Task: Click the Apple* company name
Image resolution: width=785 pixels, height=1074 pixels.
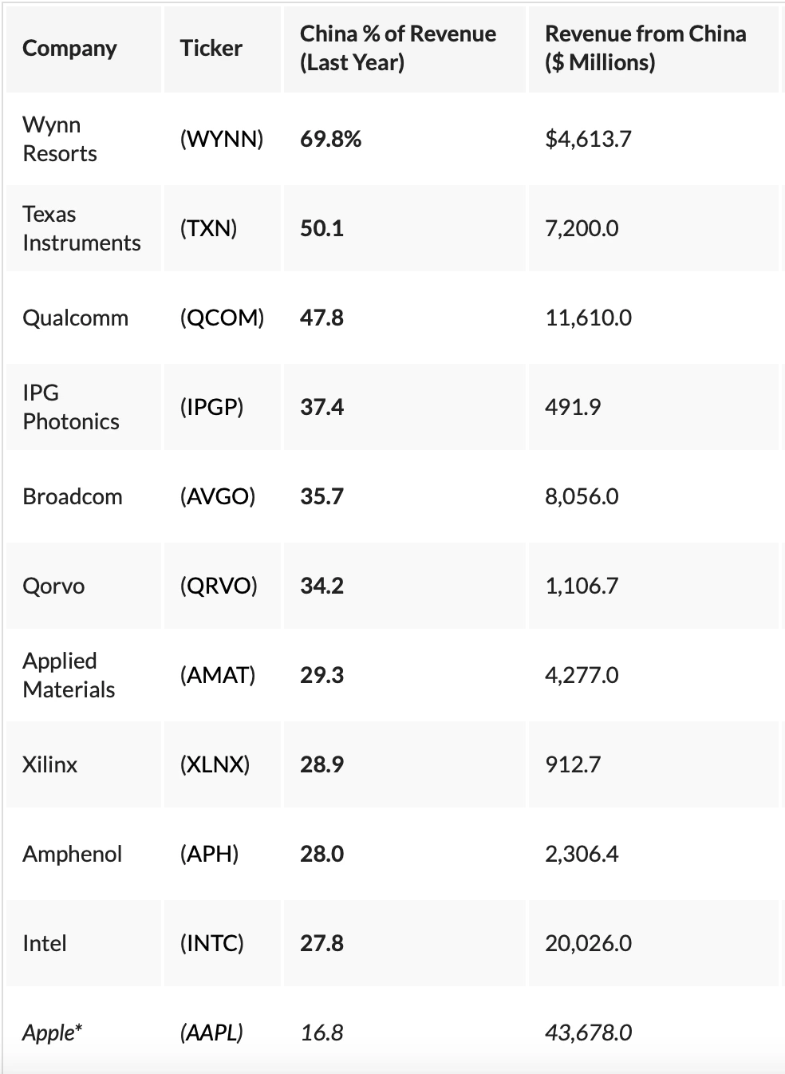Action: tap(53, 1033)
